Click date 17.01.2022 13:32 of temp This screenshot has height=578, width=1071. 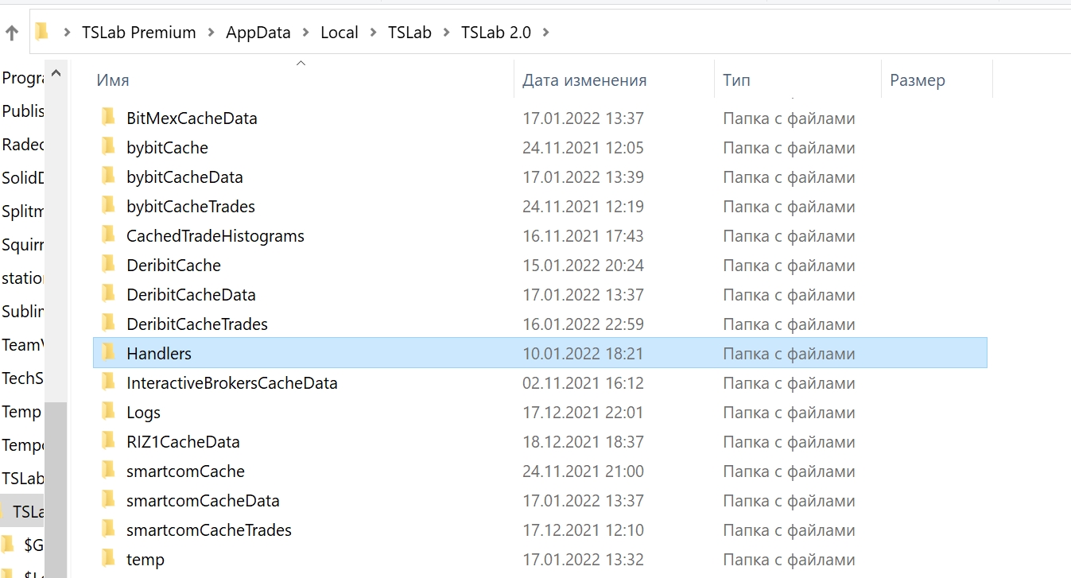tap(583, 560)
